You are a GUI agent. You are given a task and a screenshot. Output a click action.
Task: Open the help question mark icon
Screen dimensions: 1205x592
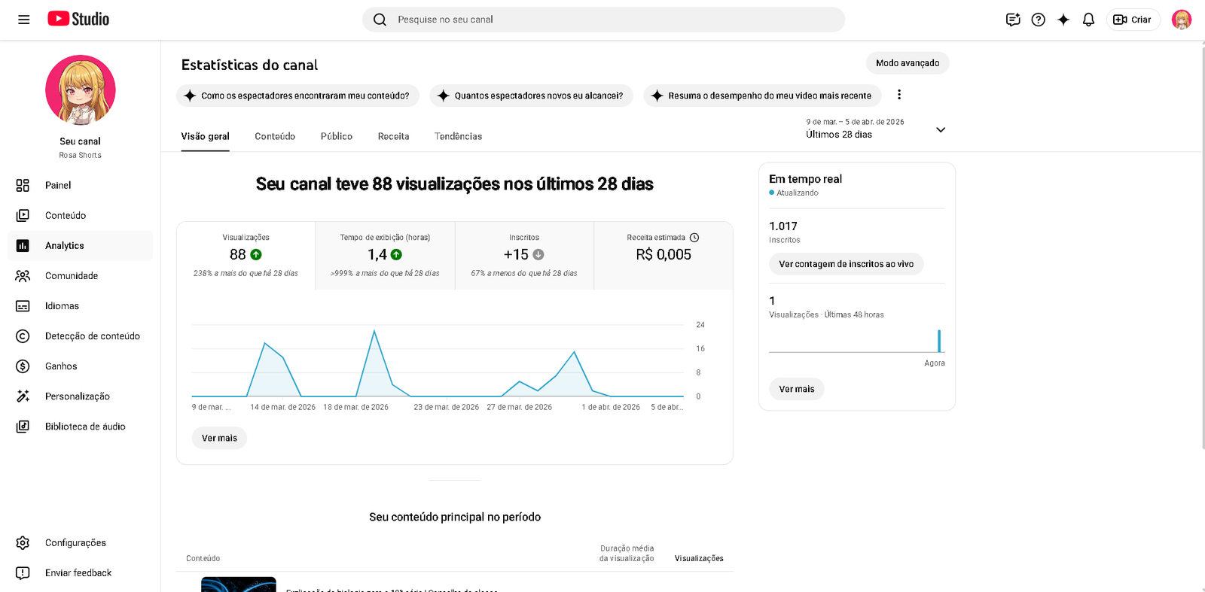click(x=1038, y=20)
